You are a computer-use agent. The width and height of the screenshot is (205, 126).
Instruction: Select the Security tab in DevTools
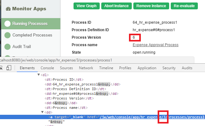click(x=169, y=68)
